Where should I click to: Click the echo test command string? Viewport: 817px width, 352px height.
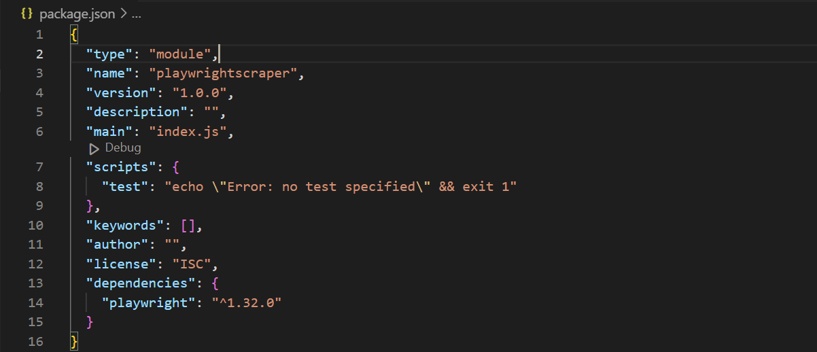341,187
